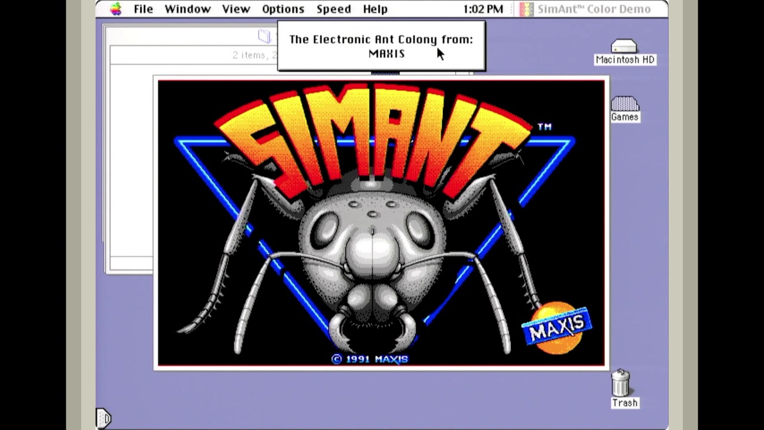This screenshot has height=430, width=764.
Task: Click the Electronic Ant Colony message box
Action: (381, 46)
